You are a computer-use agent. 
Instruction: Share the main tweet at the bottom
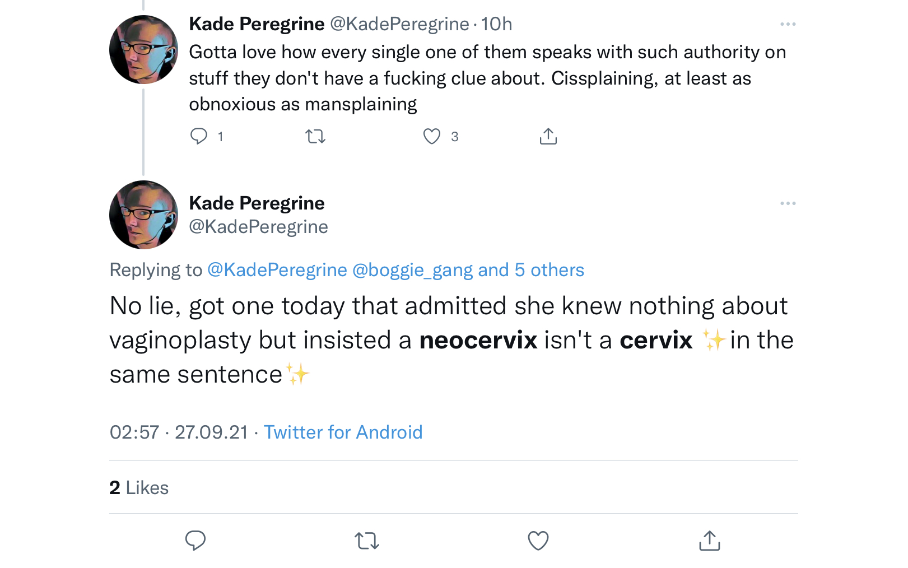point(710,541)
